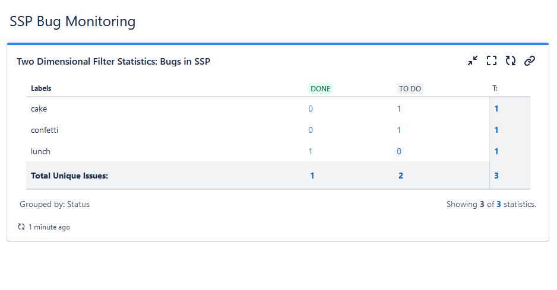The width and height of the screenshot is (557, 290).
Task: Click the refresh icon beside '1 minute ago'
Action: [21, 227]
